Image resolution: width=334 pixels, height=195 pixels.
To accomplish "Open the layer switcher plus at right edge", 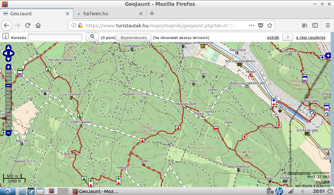I will click(328, 56).
